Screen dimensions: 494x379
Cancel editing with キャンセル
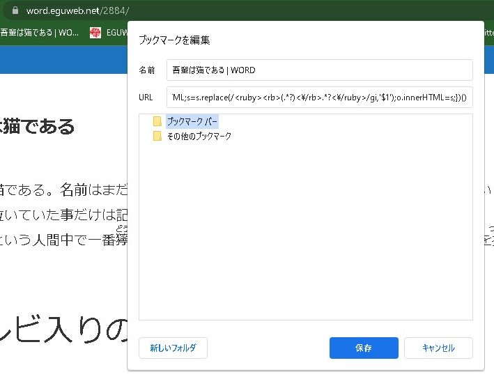(438, 348)
